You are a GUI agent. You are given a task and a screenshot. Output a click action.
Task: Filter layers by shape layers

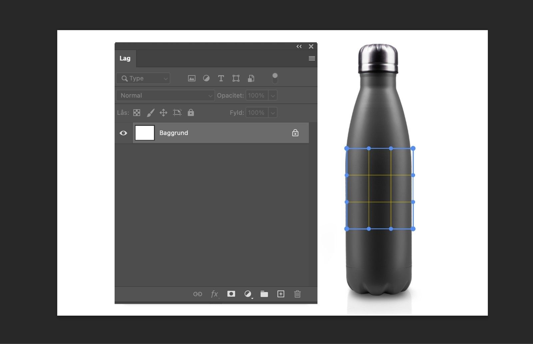(236, 78)
